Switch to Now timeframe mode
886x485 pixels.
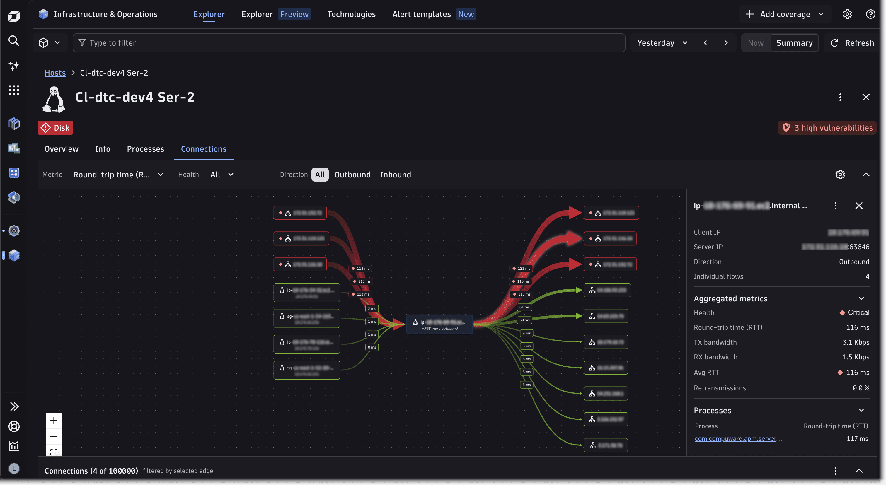756,43
